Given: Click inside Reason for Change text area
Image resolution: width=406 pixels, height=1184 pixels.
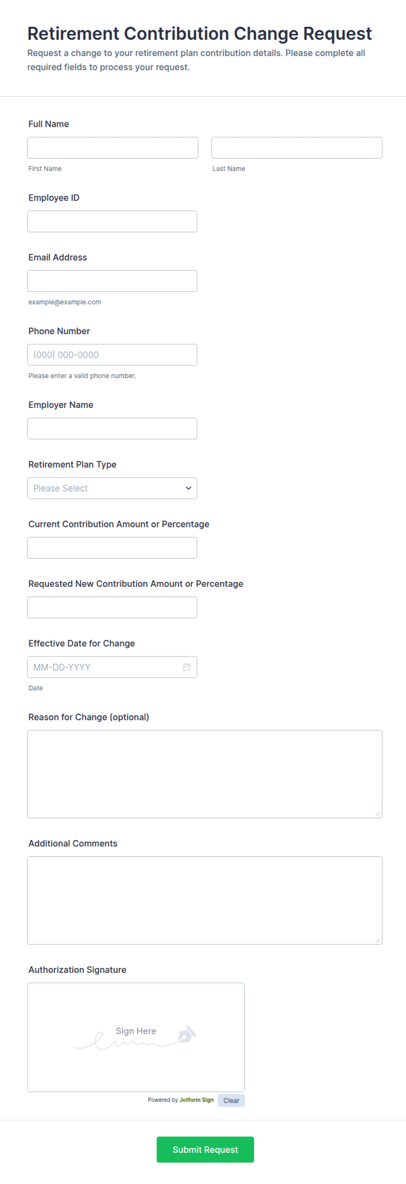Looking at the screenshot, I should 205,773.
